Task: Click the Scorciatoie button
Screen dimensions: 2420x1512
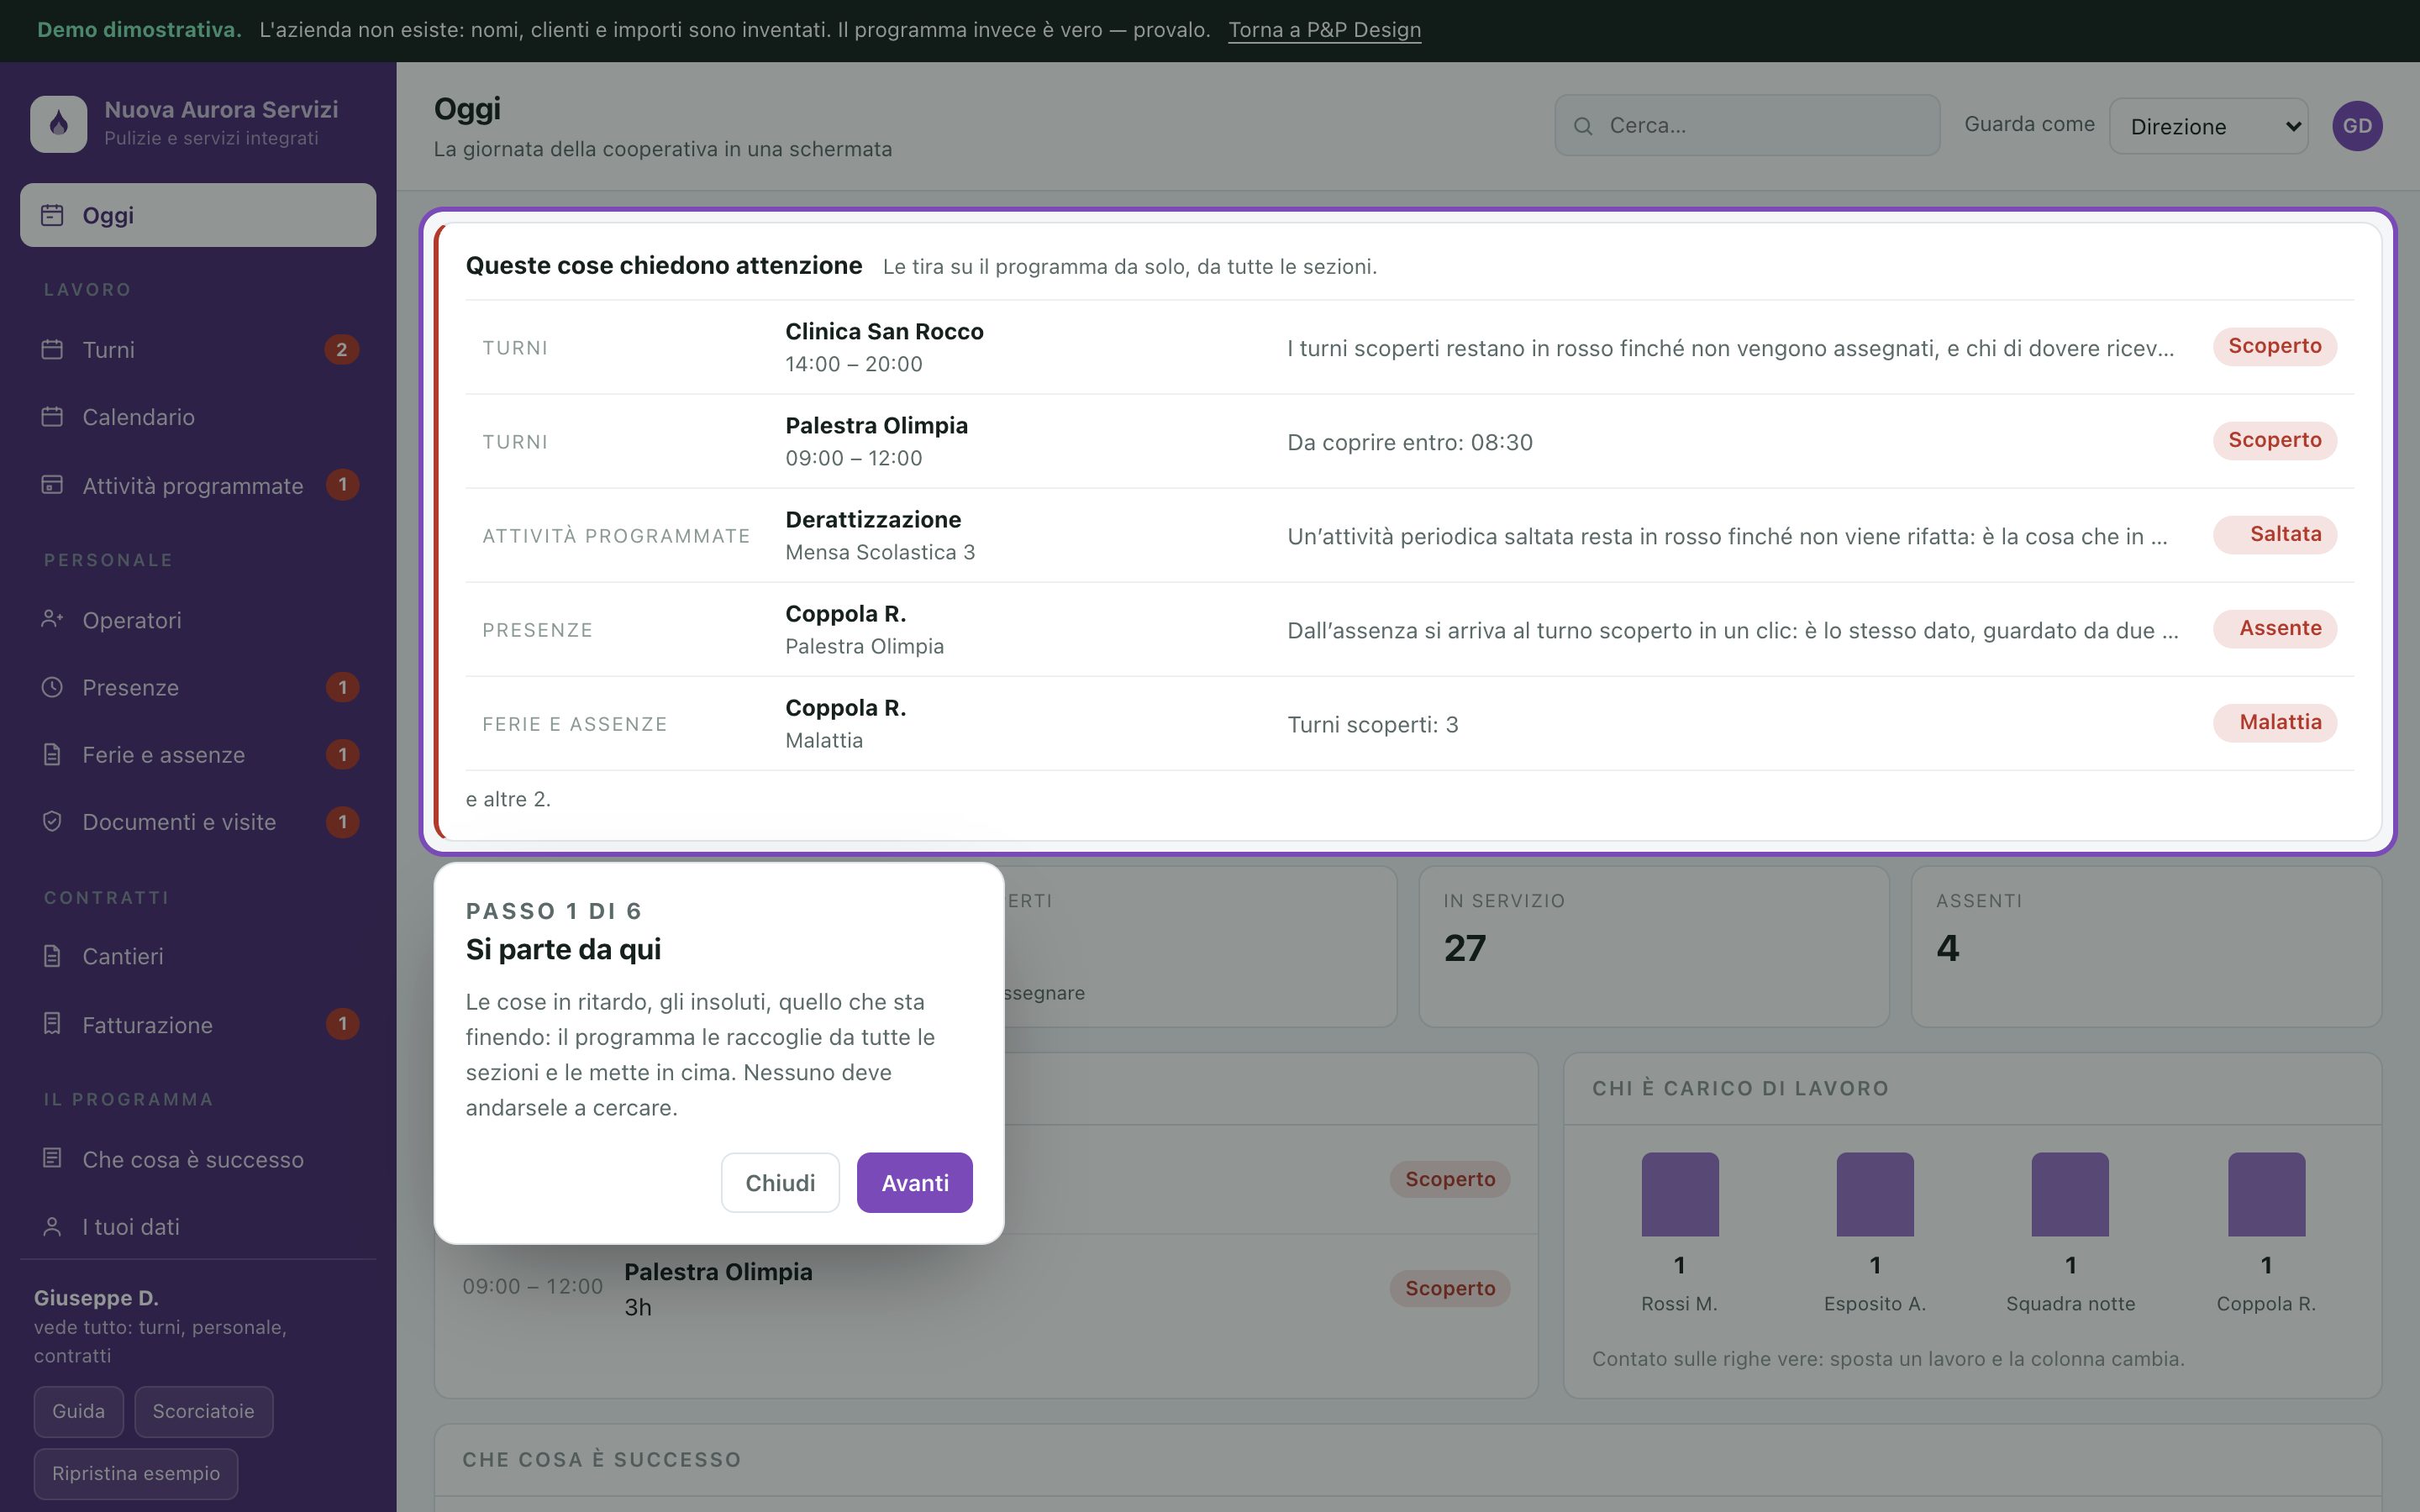Action: 203,1411
